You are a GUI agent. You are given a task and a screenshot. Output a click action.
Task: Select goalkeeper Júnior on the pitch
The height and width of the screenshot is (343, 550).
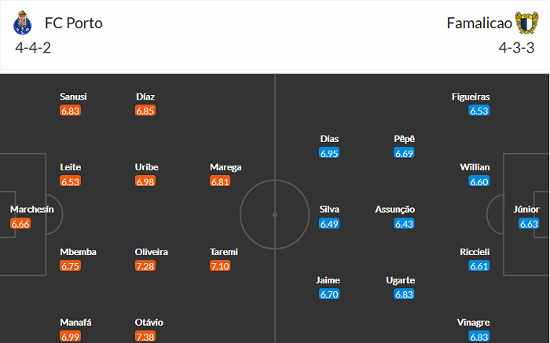[x=526, y=210]
